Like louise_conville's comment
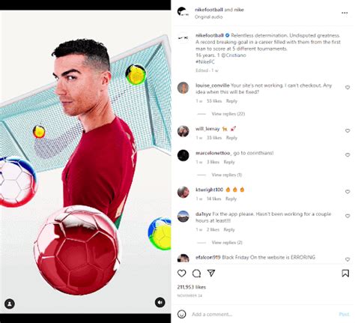The height and width of the screenshot is (323, 355). (348, 88)
